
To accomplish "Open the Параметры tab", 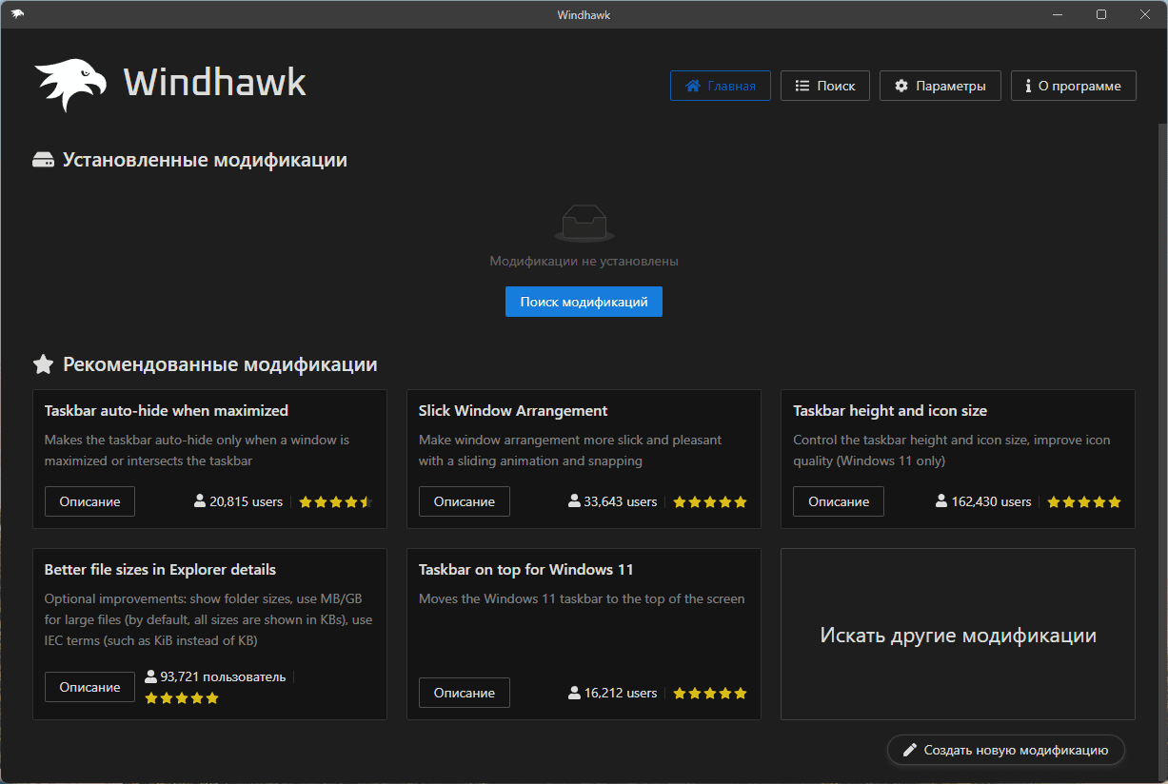I will point(940,86).
